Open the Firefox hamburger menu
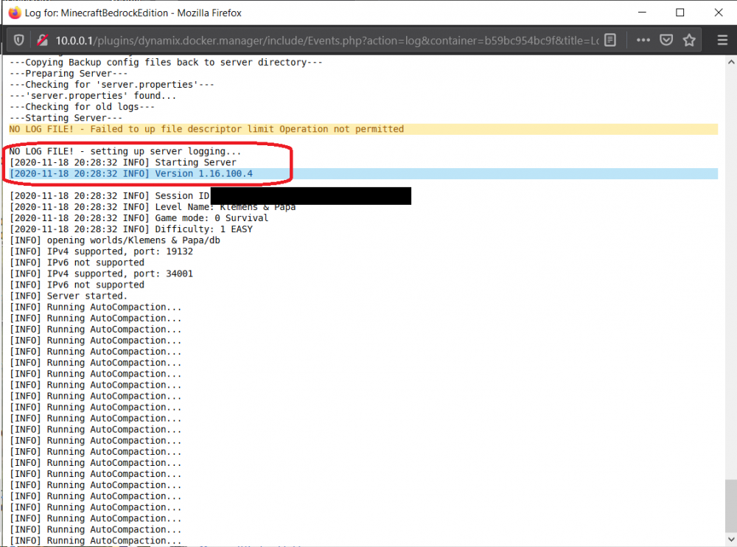This screenshot has height=547, width=737. [x=722, y=41]
